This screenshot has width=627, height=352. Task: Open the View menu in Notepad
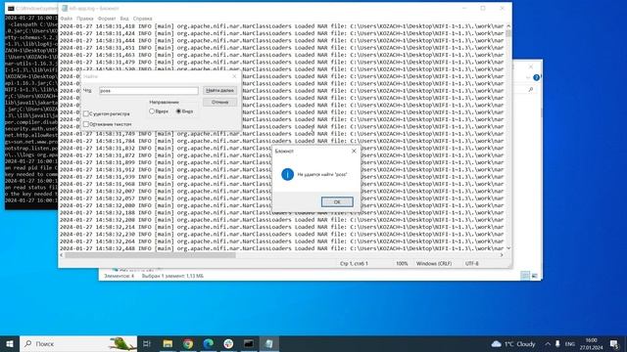pyautogui.click(x=124, y=19)
